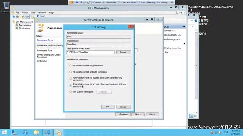Image resolution: width=243 pixels, height=136 pixels.
Task: Expand the dropdown chevron beside help icon
Action: pyautogui.click(x=192, y=20)
